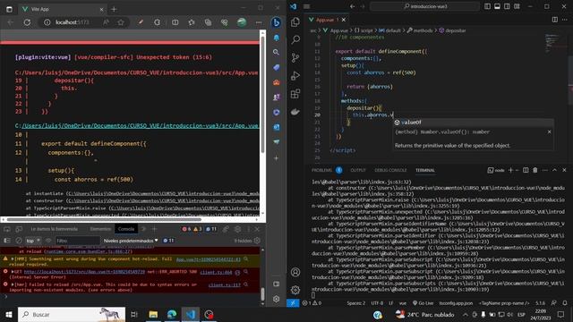573x322 pixels.
Task: Open the VS Code Search view
Action: pos(295,39)
